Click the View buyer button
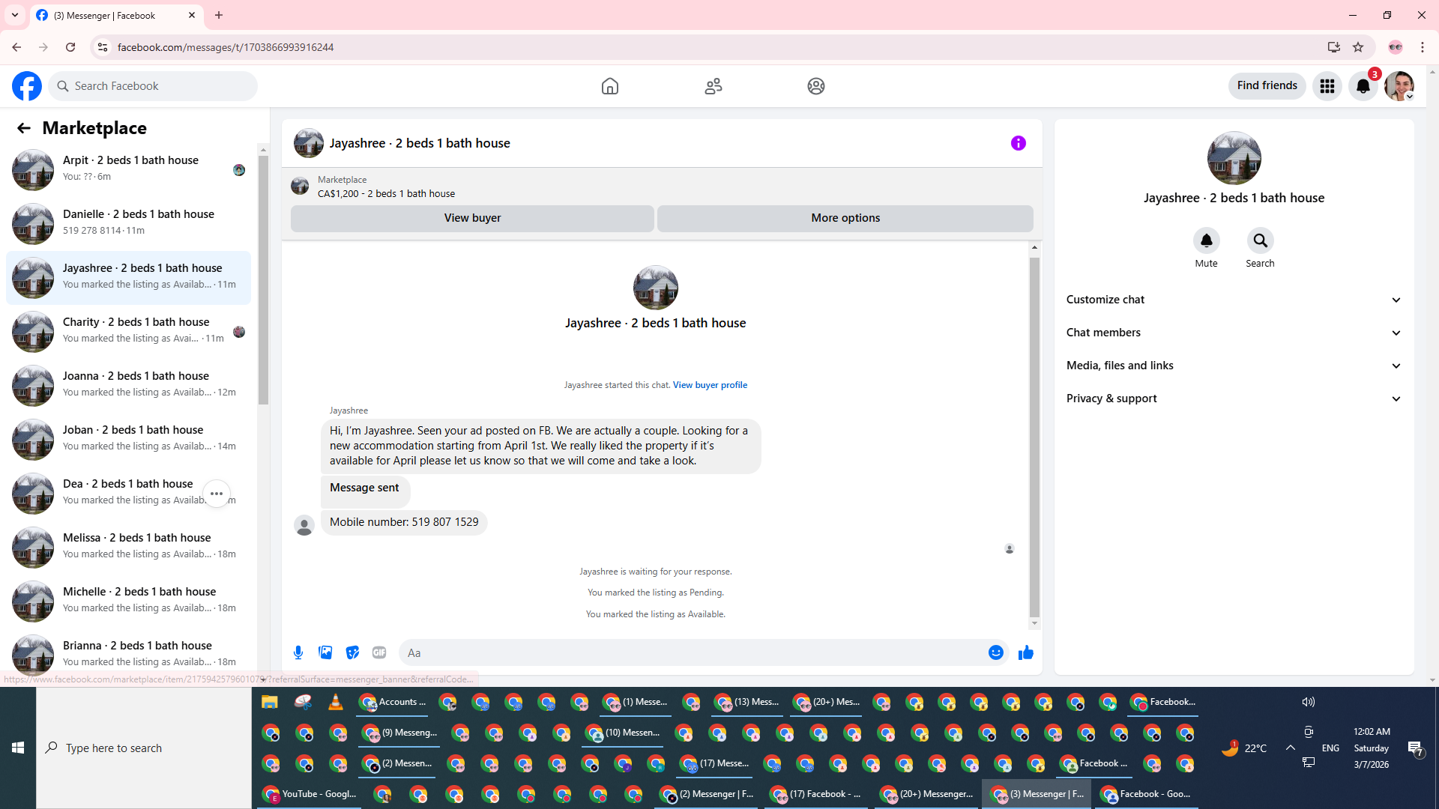1439x809 pixels. pyautogui.click(x=472, y=218)
